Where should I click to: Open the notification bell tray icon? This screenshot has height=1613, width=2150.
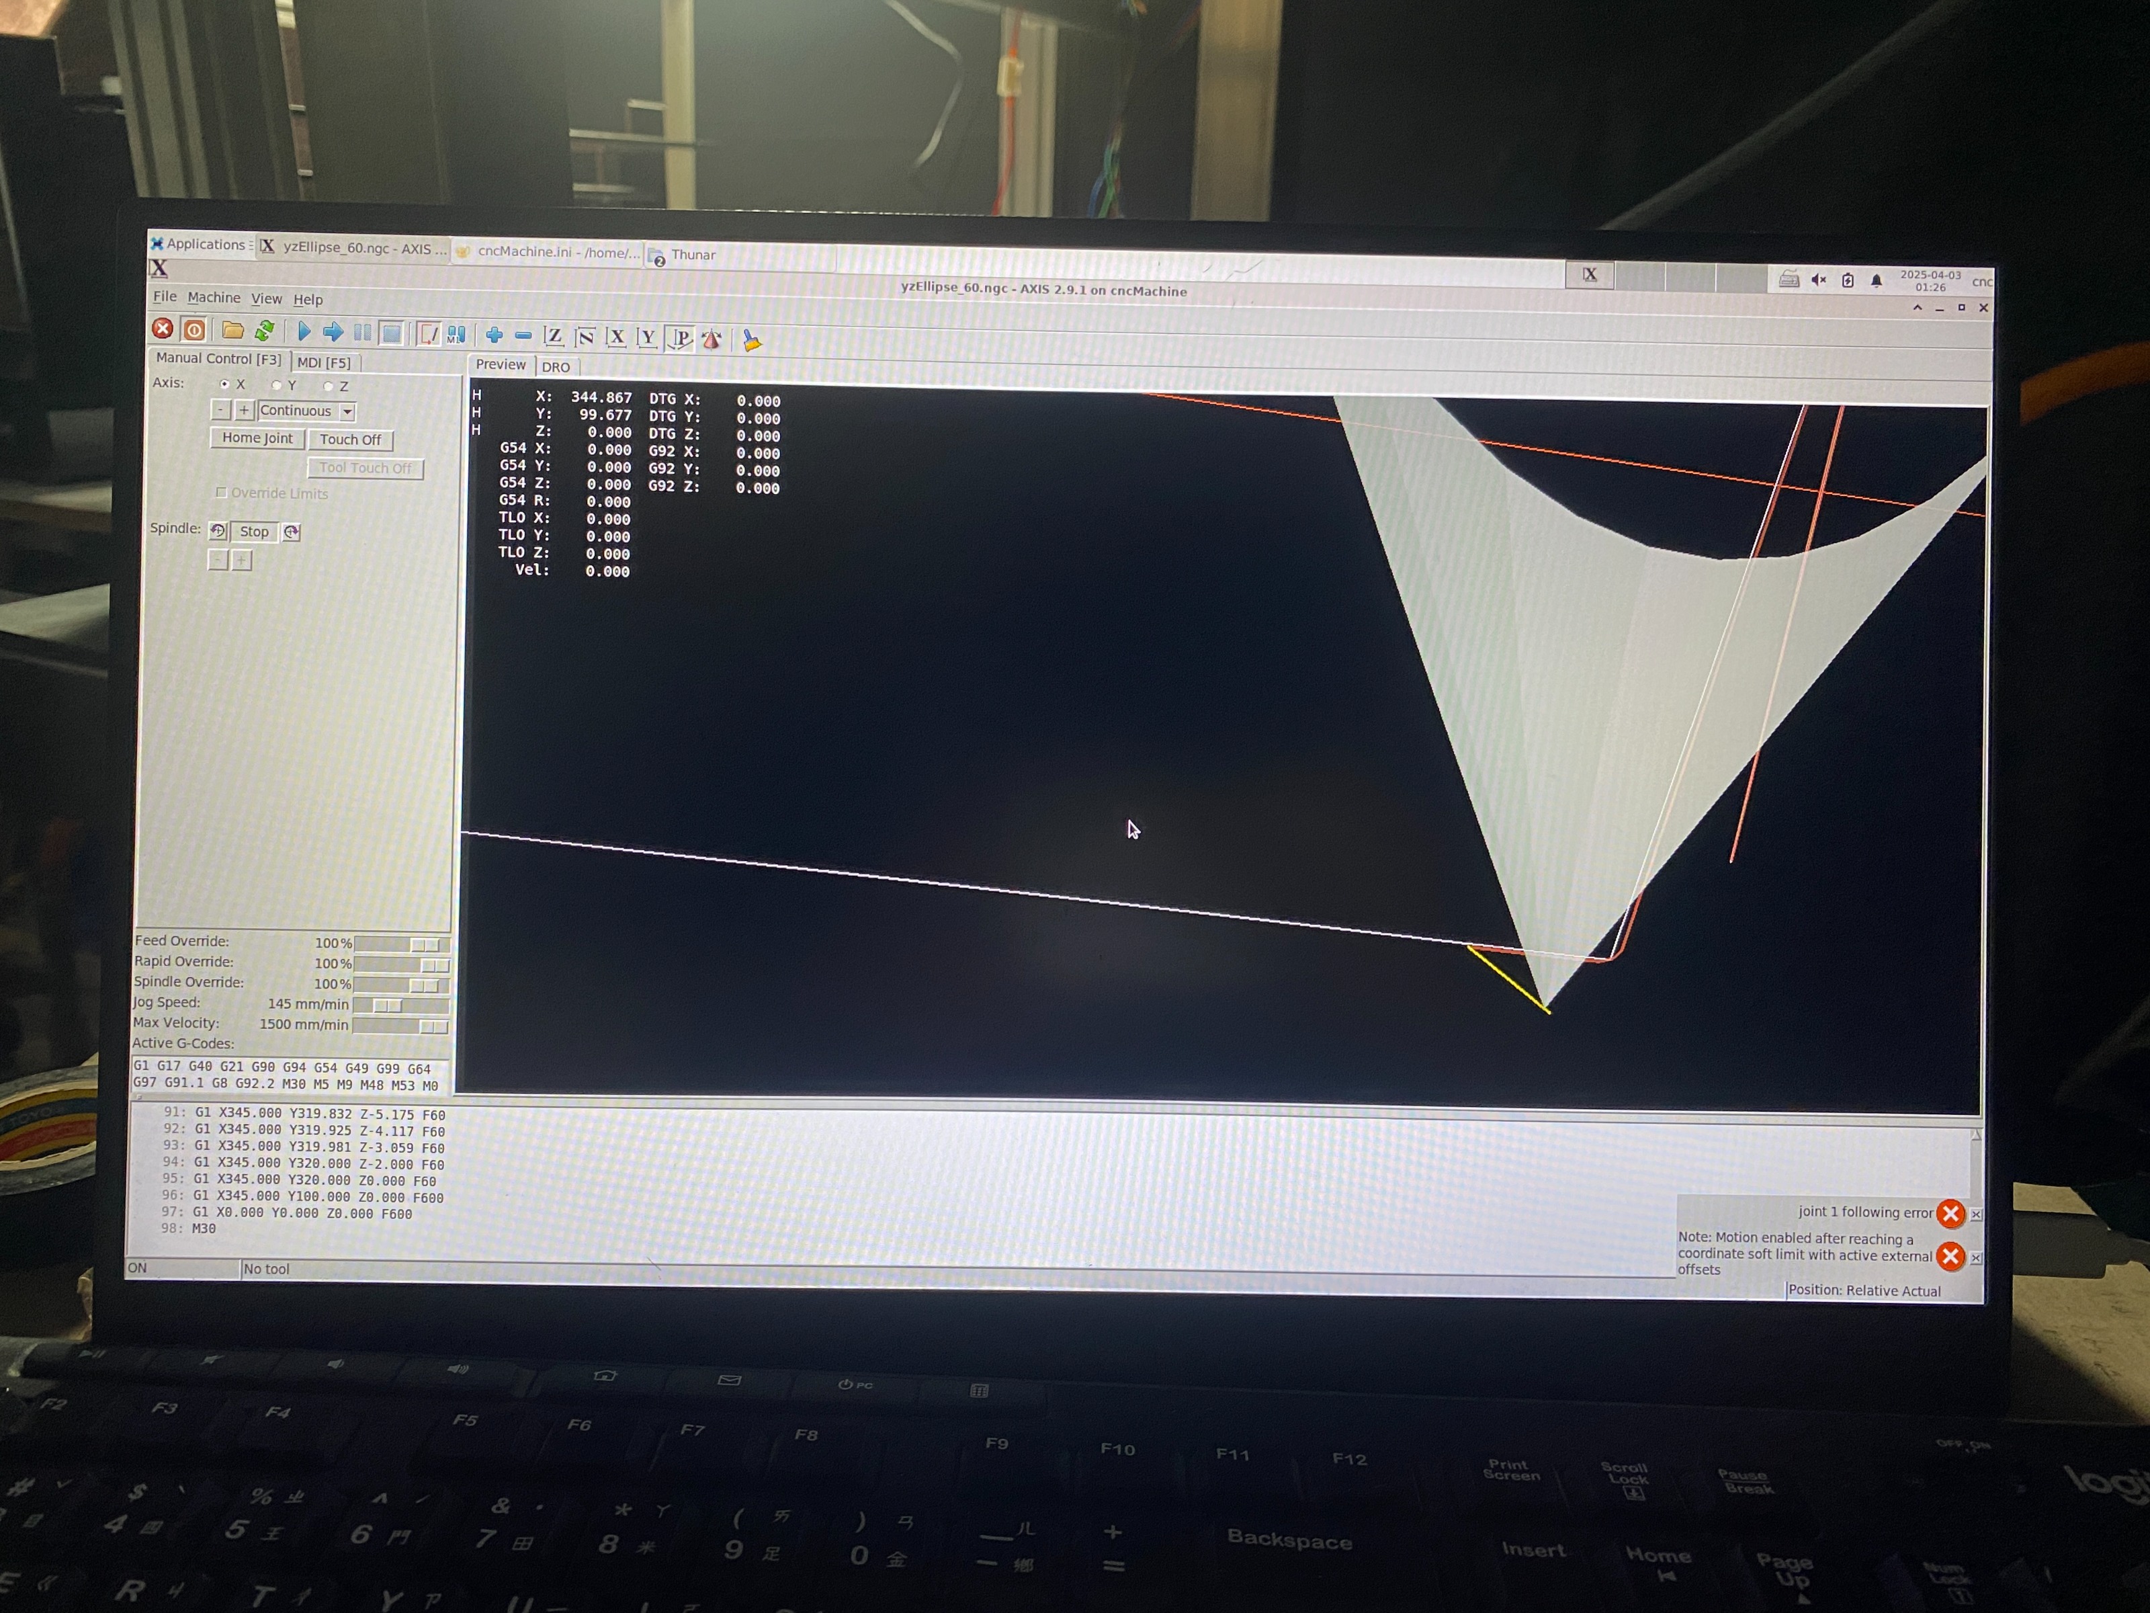click(1877, 281)
